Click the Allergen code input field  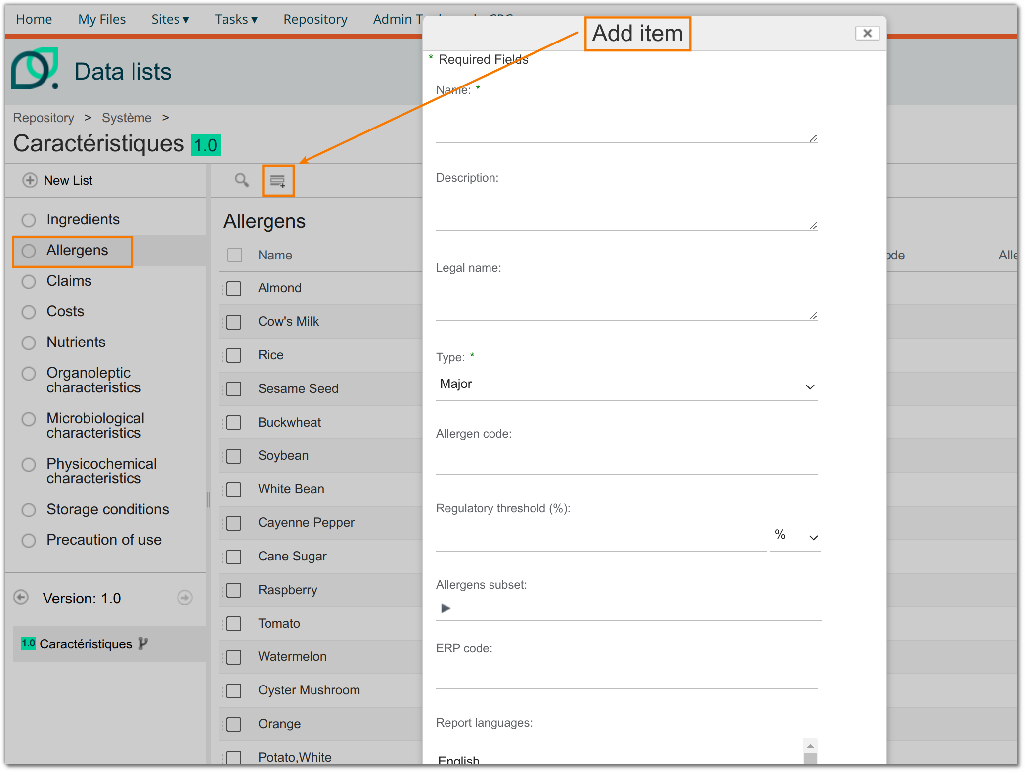(626, 461)
